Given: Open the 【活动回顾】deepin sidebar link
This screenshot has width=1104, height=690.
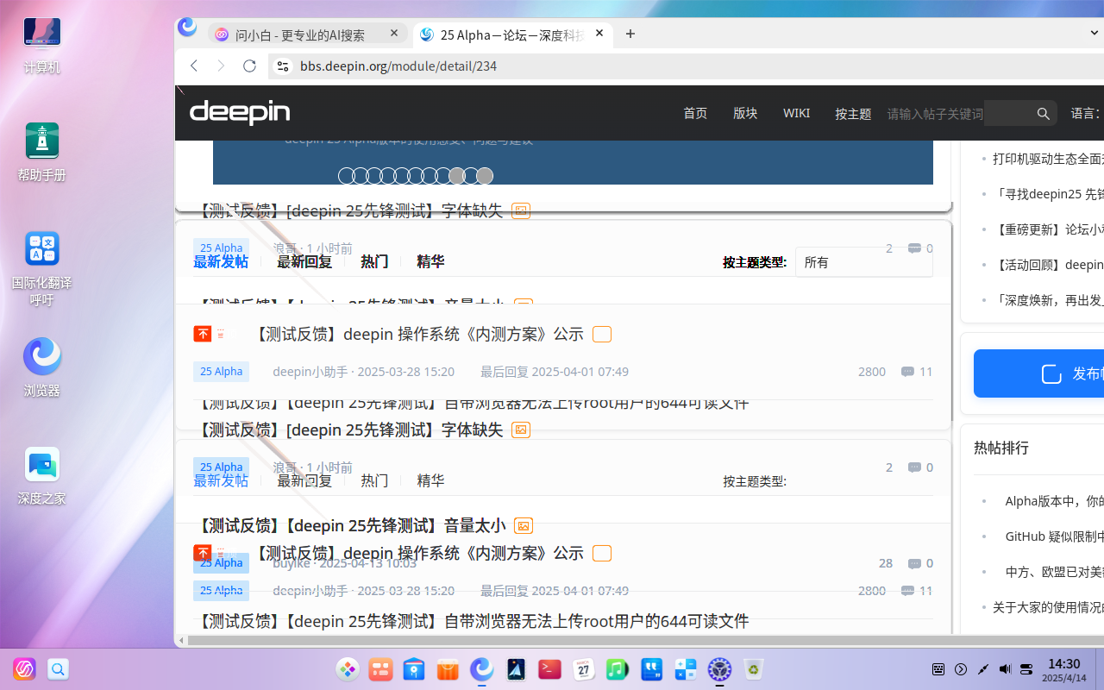Looking at the screenshot, I should point(1048,265).
